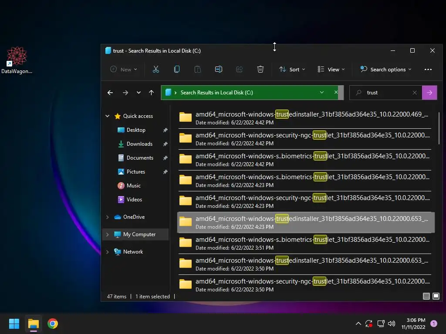
Task: Go forward with the right arrow
Action: coord(125,93)
